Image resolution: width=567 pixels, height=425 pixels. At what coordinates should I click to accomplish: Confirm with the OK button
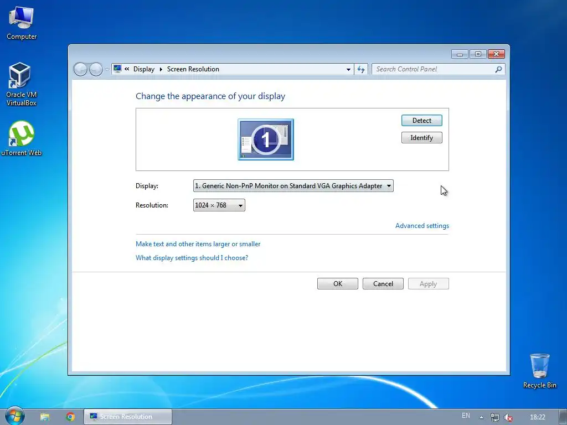338,284
